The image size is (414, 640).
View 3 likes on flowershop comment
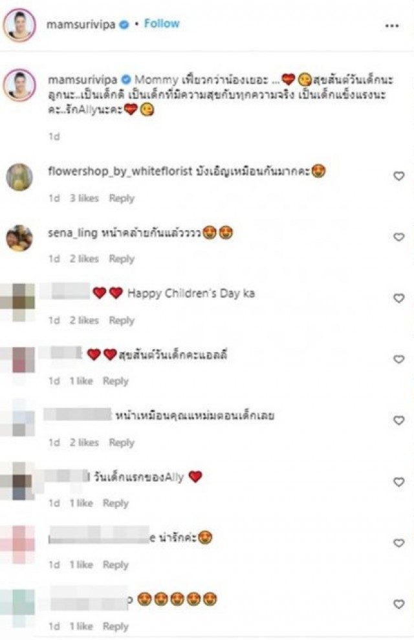(x=84, y=198)
